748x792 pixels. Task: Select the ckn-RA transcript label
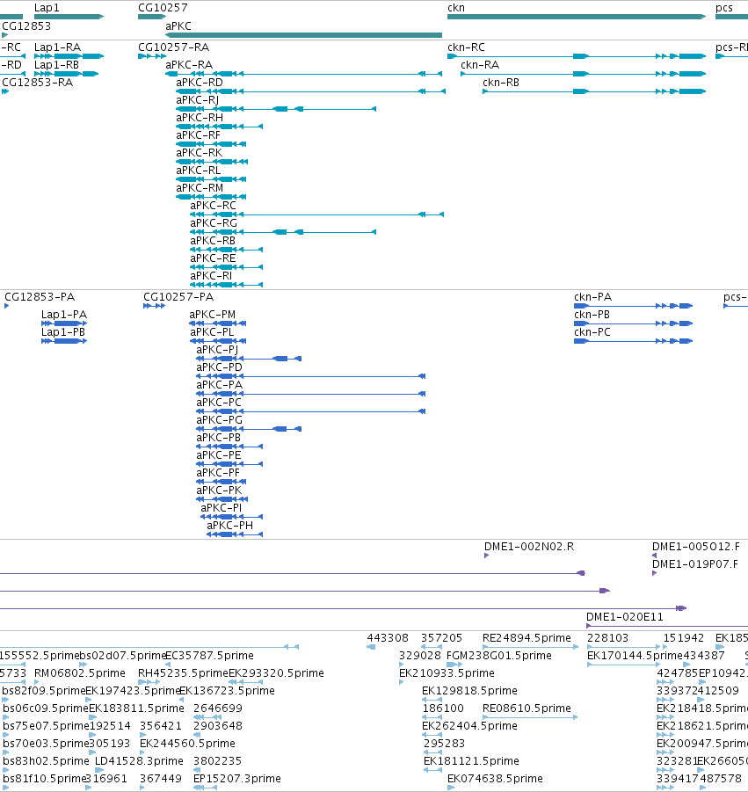(x=480, y=65)
